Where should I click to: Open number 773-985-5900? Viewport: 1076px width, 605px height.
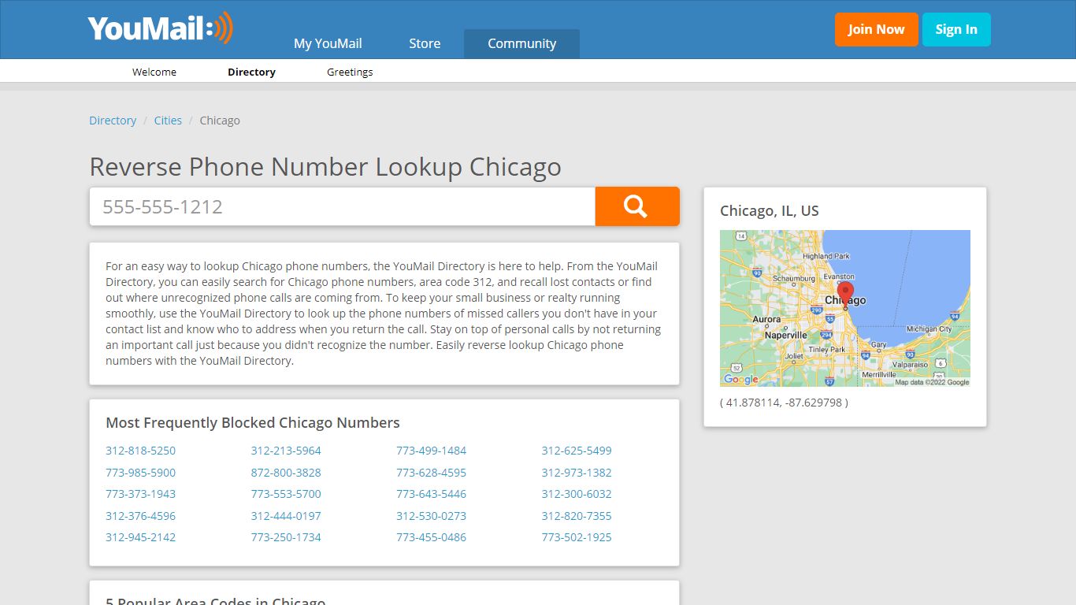tap(141, 473)
